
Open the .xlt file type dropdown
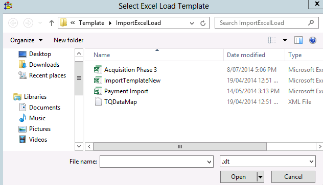point(268,162)
